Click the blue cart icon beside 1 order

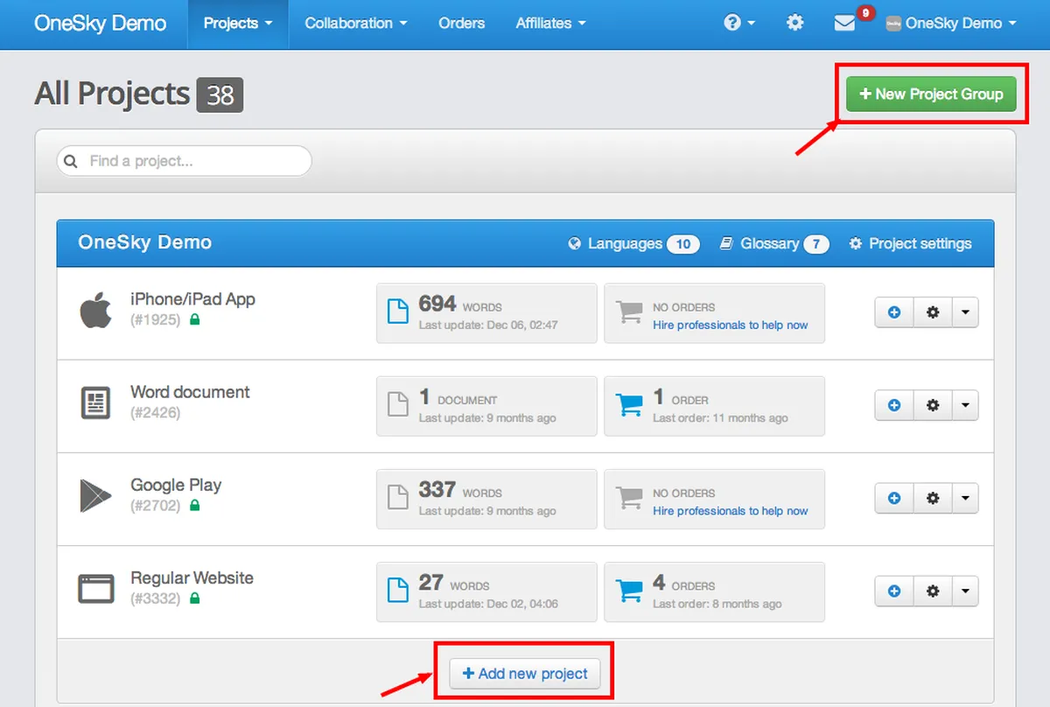click(630, 405)
